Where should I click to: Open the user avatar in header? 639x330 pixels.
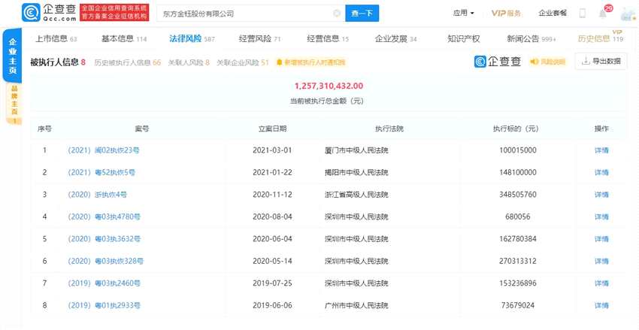pyautogui.click(x=628, y=14)
